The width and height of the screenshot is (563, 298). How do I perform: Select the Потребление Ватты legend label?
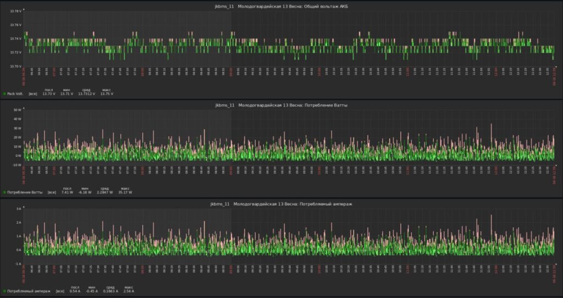click(25, 192)
